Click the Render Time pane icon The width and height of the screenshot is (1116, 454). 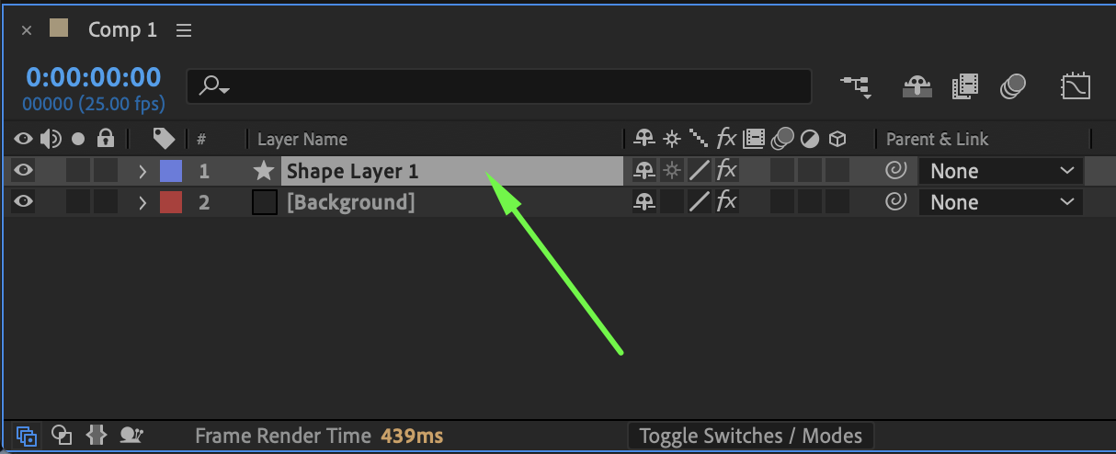(132, 436)
